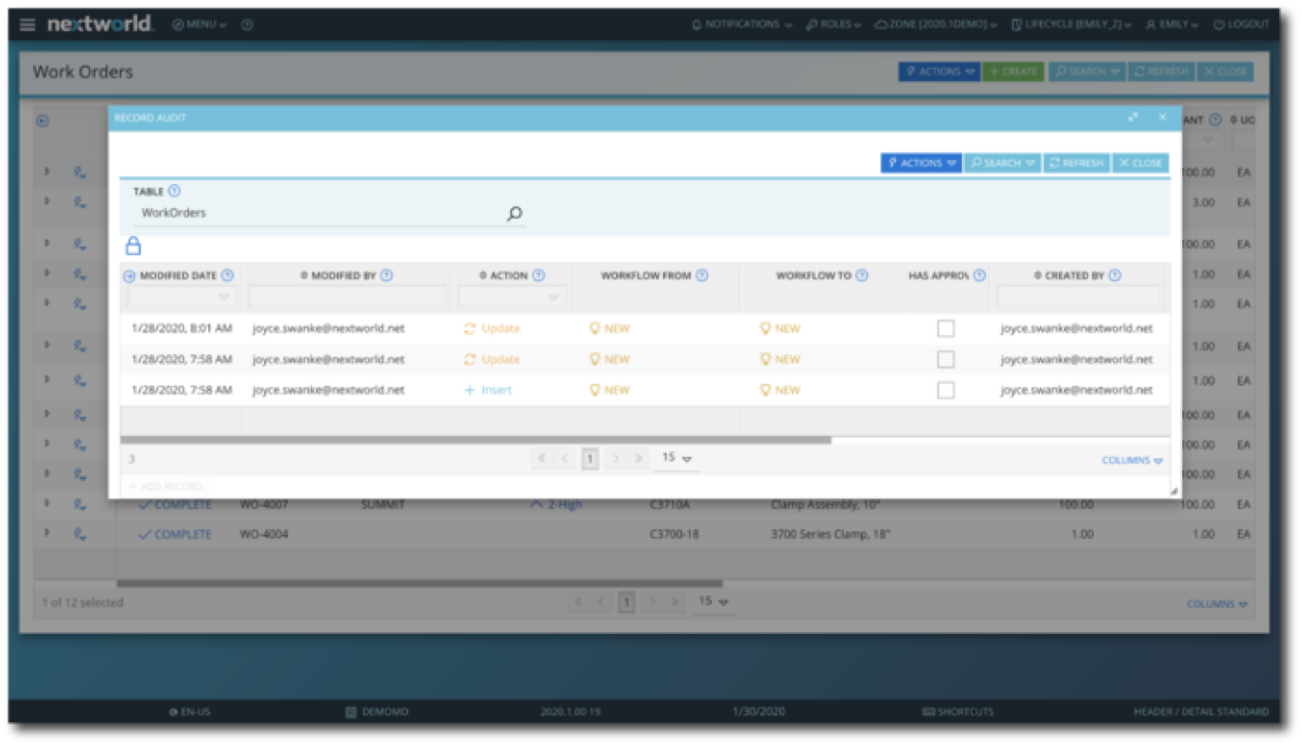
Task: Toggle Has Approval checkbox for 8:01 AM row
Action: coord(946,328)
